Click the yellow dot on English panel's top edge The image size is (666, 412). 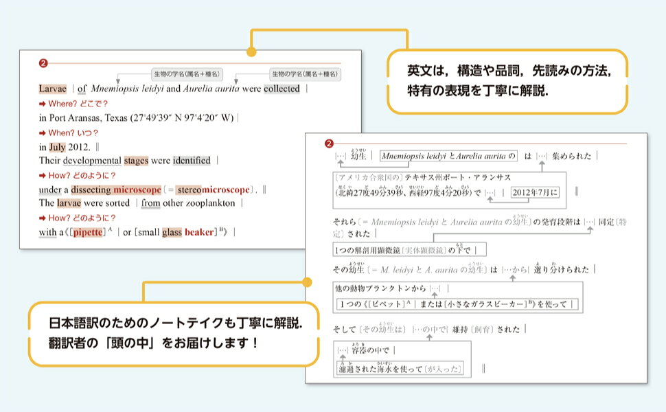point(251,52)
